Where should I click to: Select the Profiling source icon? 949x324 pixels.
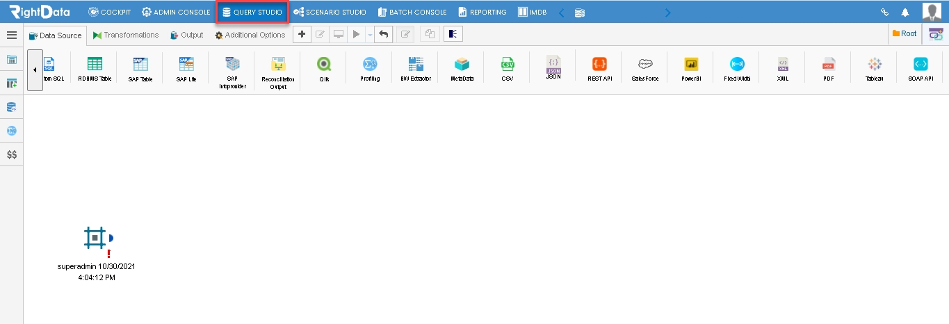pos(370,69)
